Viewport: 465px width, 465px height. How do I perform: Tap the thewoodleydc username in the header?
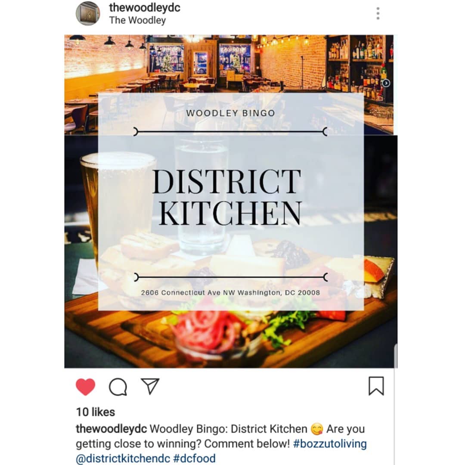tap(145, 8)
